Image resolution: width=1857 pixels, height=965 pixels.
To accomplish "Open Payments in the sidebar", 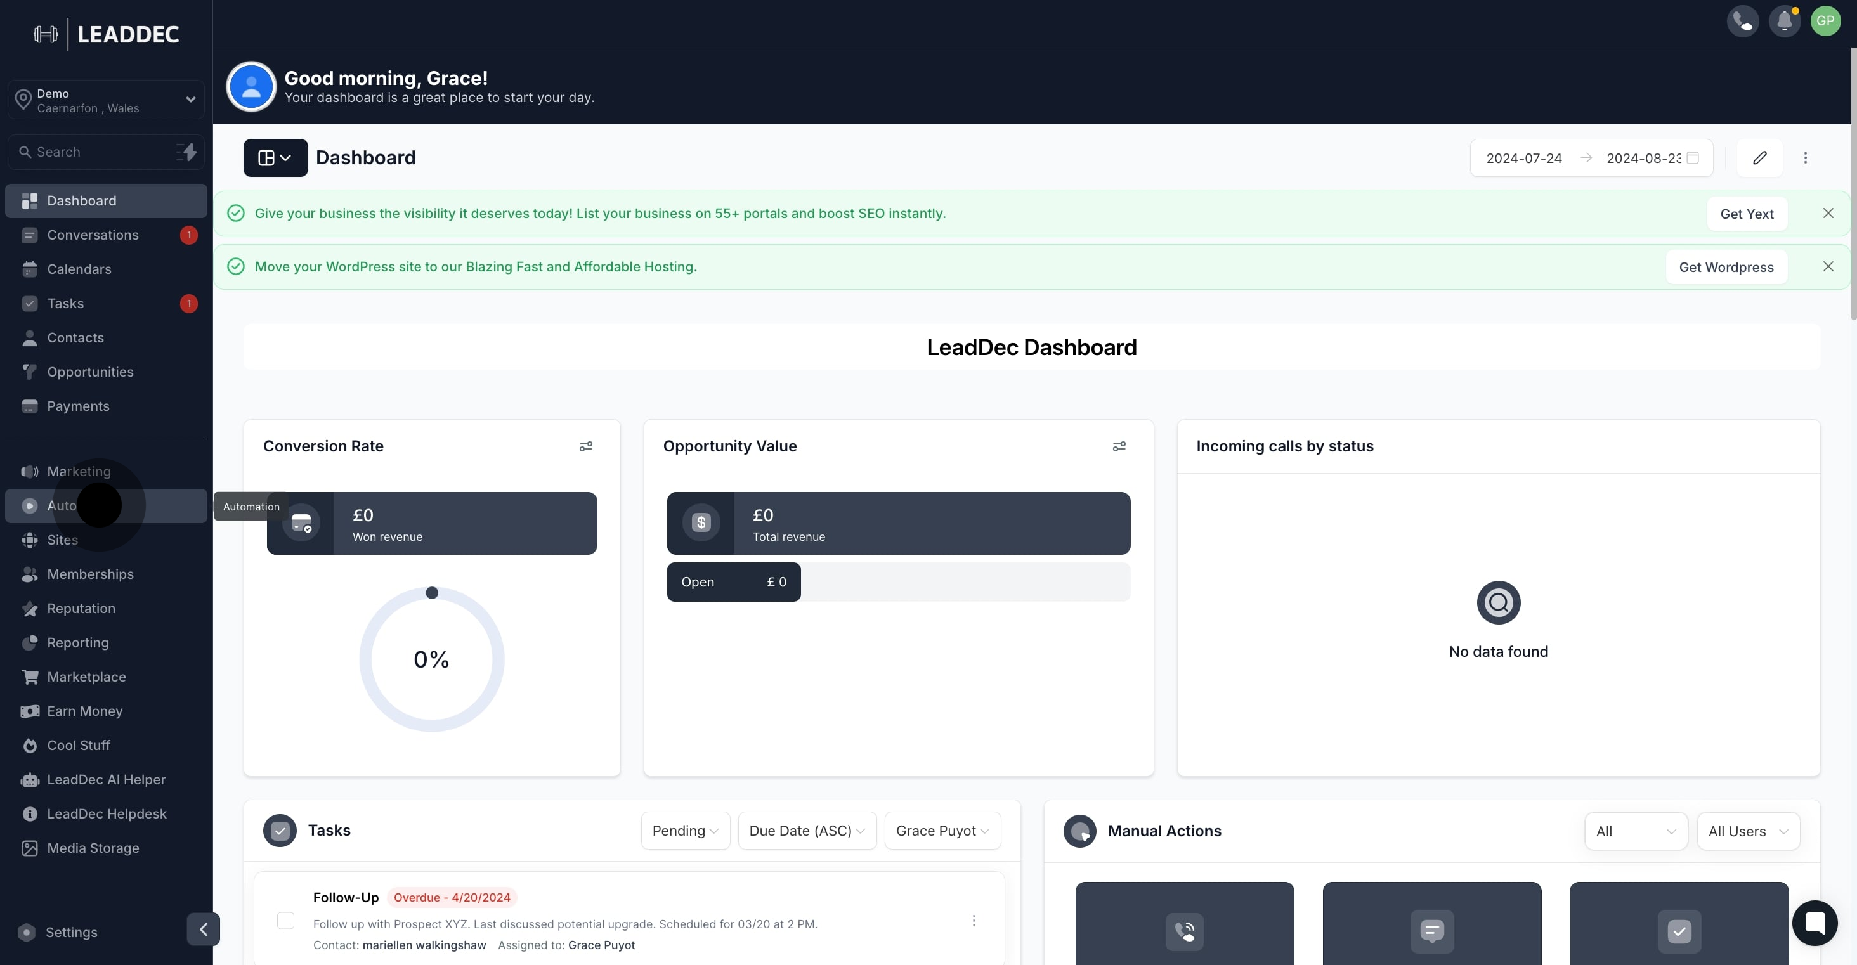I will [x=106, y=406].
